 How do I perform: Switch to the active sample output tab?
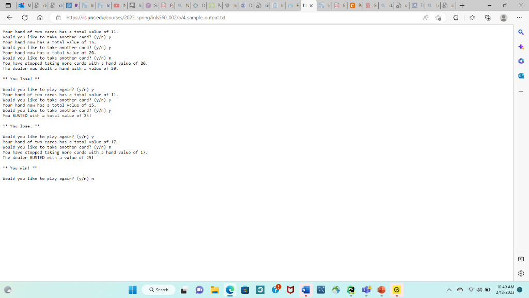pyautogui.click(x=306, y=6)
